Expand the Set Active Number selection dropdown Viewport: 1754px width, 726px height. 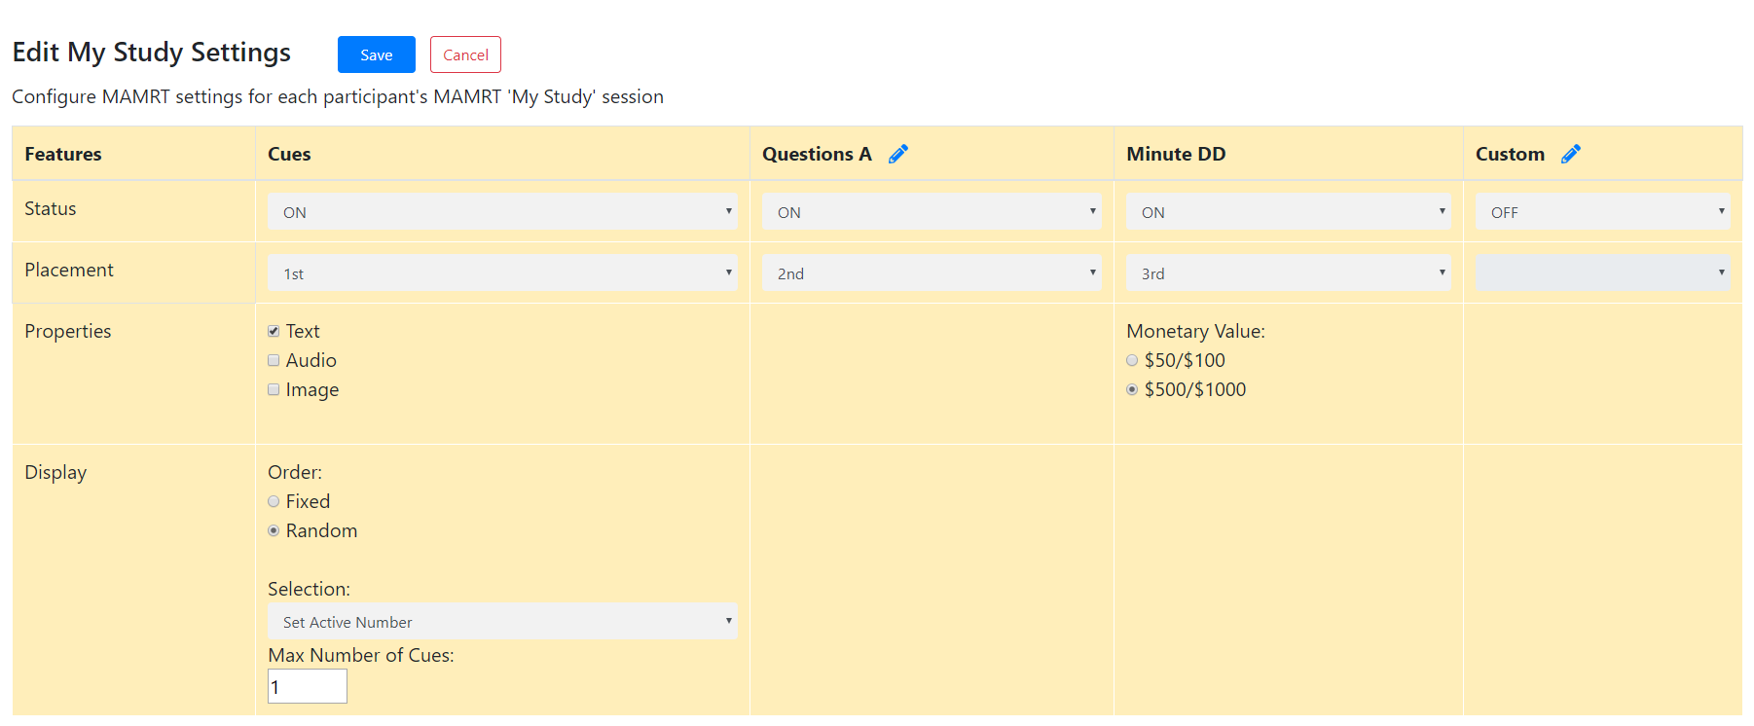tap(502, 621)
